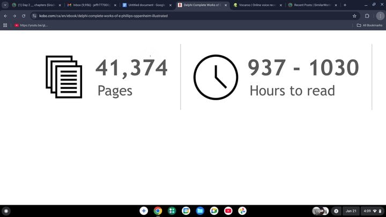Click the Chrome icon in the shelf

158,211
